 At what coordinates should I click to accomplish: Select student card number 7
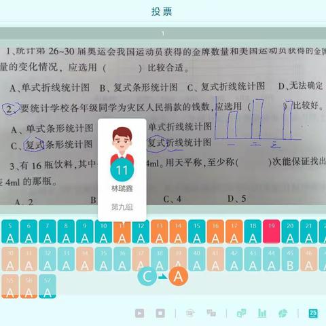pos(48,232)
